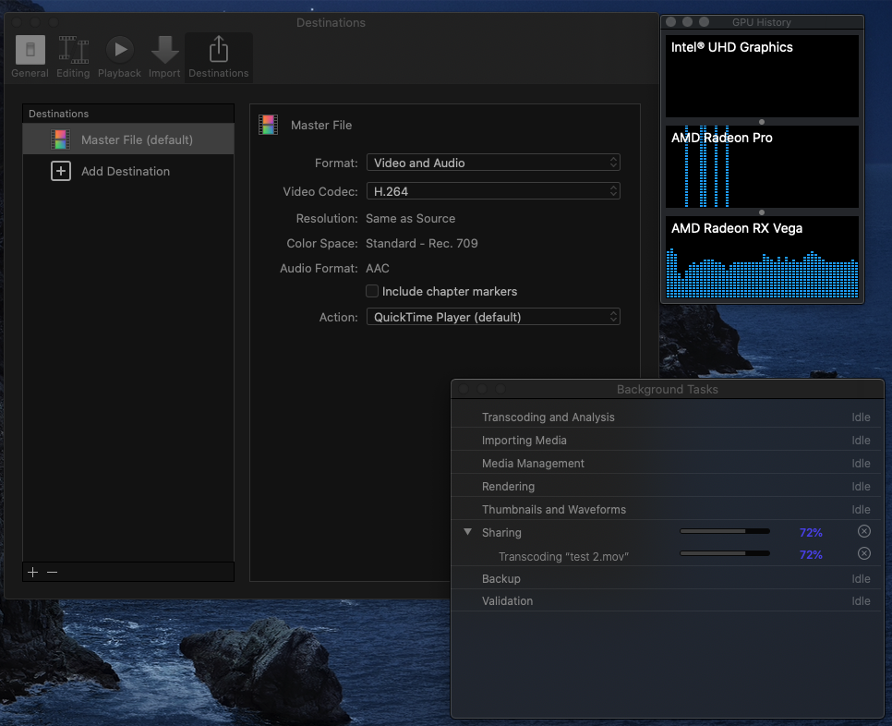Click the remove (–) button below Destinations list
Screen dimensions: 892x726
[53, 572]
